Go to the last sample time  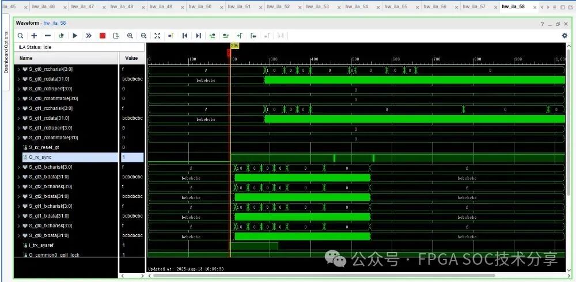point(198,36)
